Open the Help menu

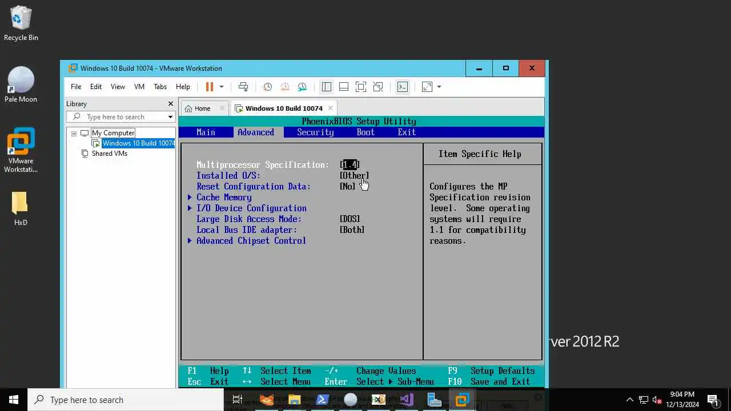(183, 87)
